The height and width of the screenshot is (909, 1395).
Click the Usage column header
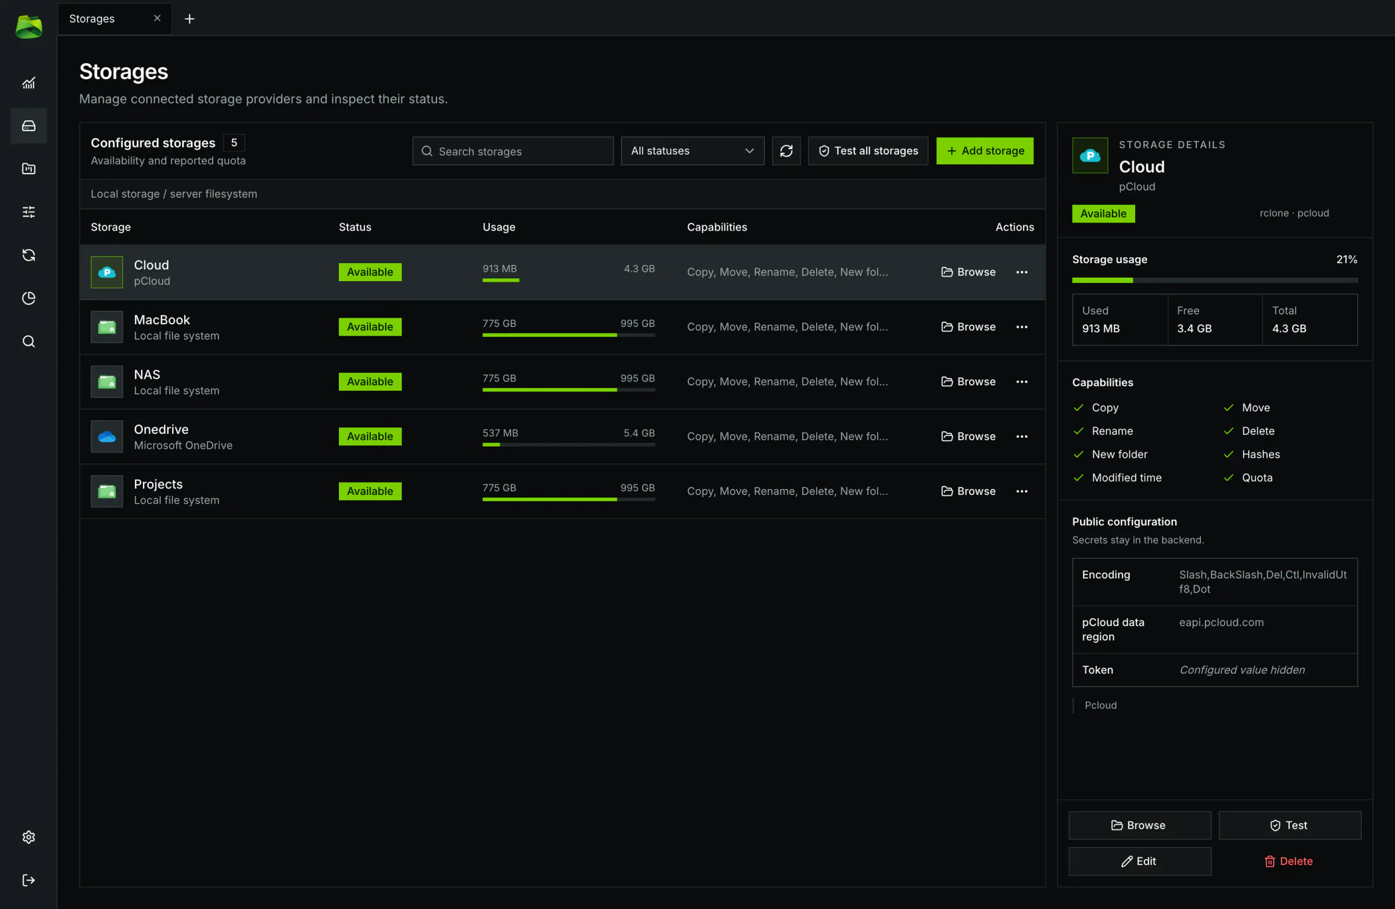[499, 227]
